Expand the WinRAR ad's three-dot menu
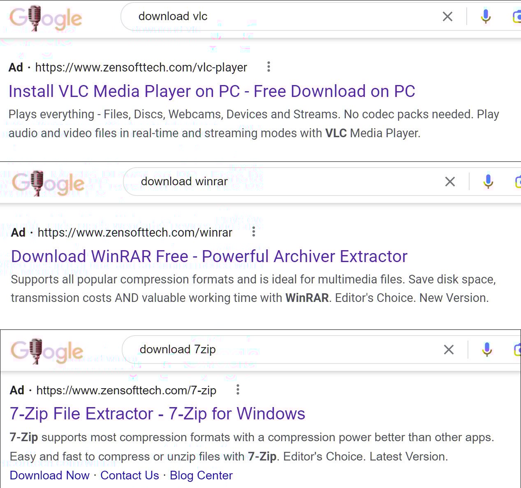The width and height of the screenshot is (521, 488). (x=254, y=232)
